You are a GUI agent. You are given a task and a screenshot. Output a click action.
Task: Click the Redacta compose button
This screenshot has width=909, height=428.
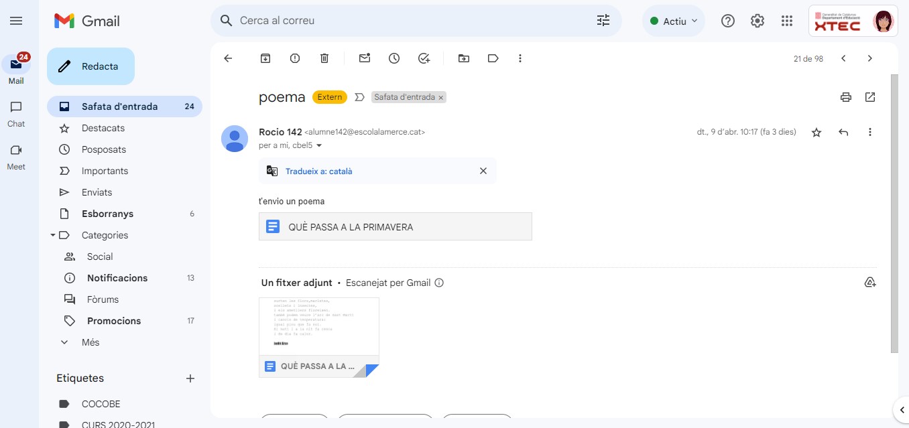coord(90,66)
